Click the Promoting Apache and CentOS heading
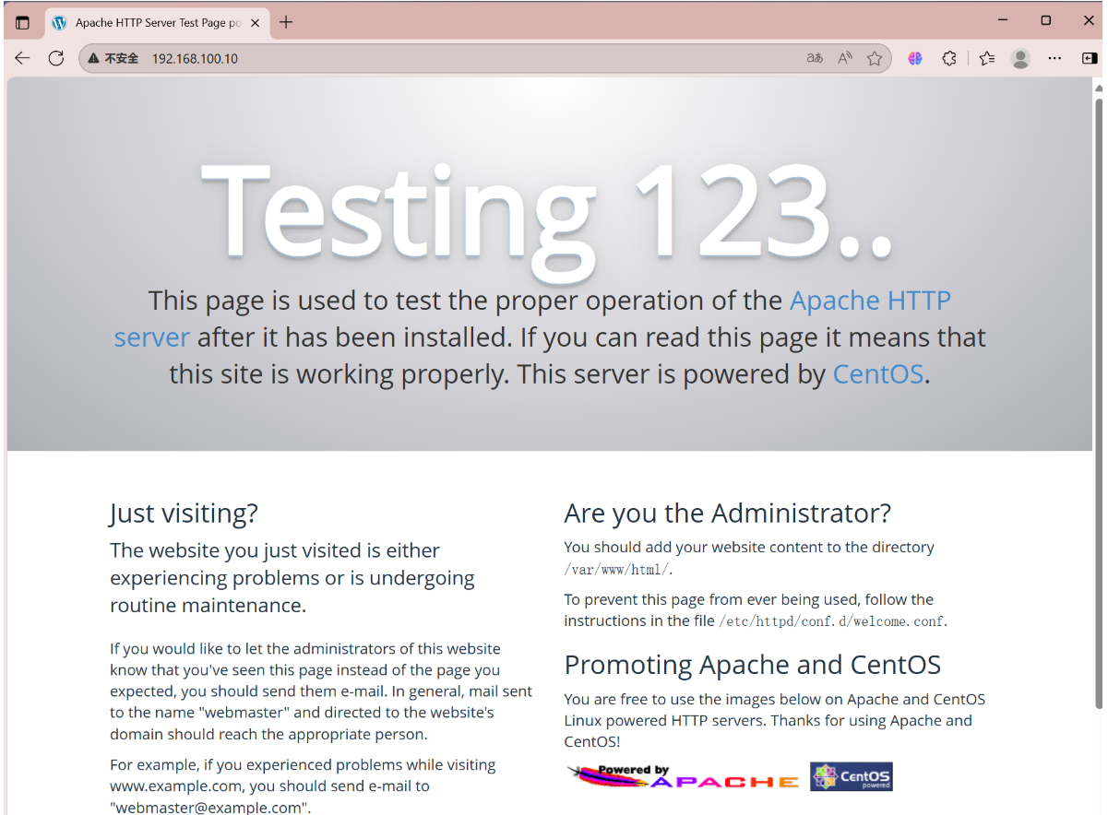1108x815 pixels. (753, 665)
